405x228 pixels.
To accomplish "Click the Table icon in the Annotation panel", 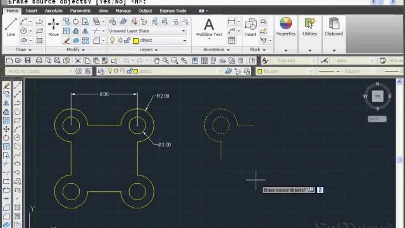I will pos(232,41).
